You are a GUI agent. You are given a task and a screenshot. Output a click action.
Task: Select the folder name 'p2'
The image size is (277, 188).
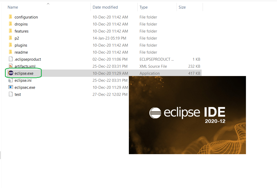[17, 38]
